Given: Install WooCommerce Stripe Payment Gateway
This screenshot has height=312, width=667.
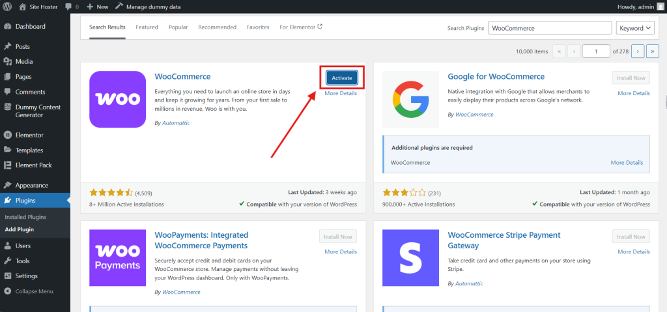Looking at the screenshot, I should [x=631, y=236].
